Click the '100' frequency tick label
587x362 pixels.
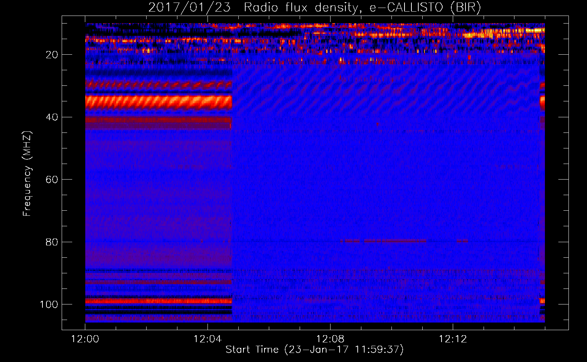coord(49,304)
